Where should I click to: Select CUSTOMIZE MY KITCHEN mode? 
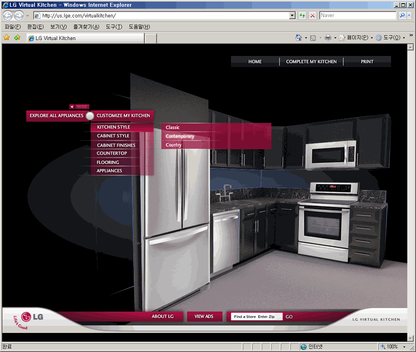click(123, 115)
